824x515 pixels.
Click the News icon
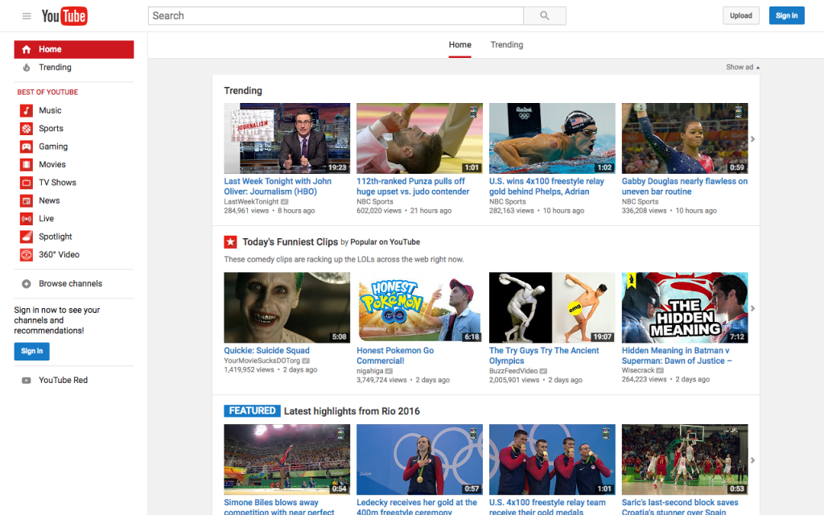coord(27,200)
